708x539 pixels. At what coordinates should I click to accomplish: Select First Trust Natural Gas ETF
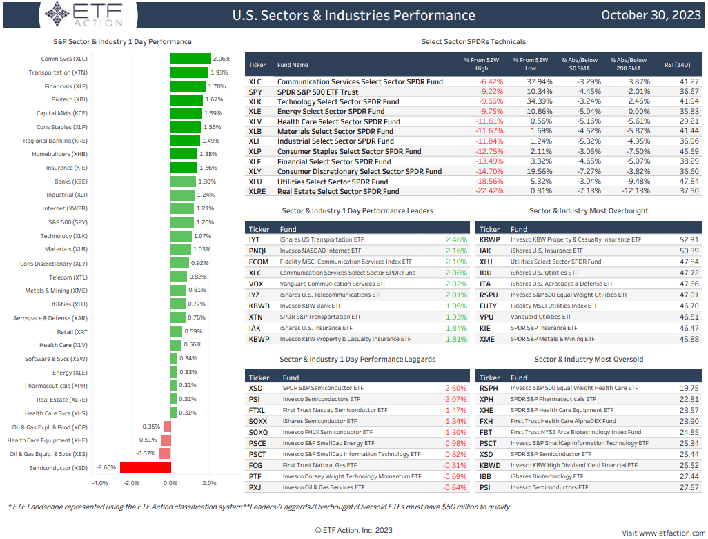pos(319,465)
